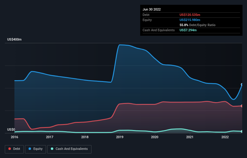This screenshot has width=247, height=158.
Task: Toggle the Equity series legend button
Action: [36, 149]
